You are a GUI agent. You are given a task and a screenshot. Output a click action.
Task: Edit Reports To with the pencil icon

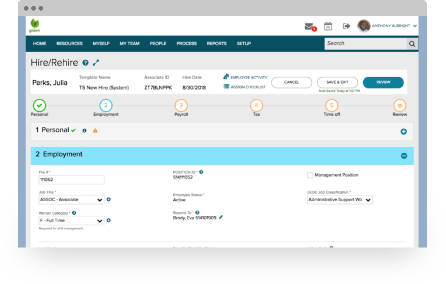221,217
